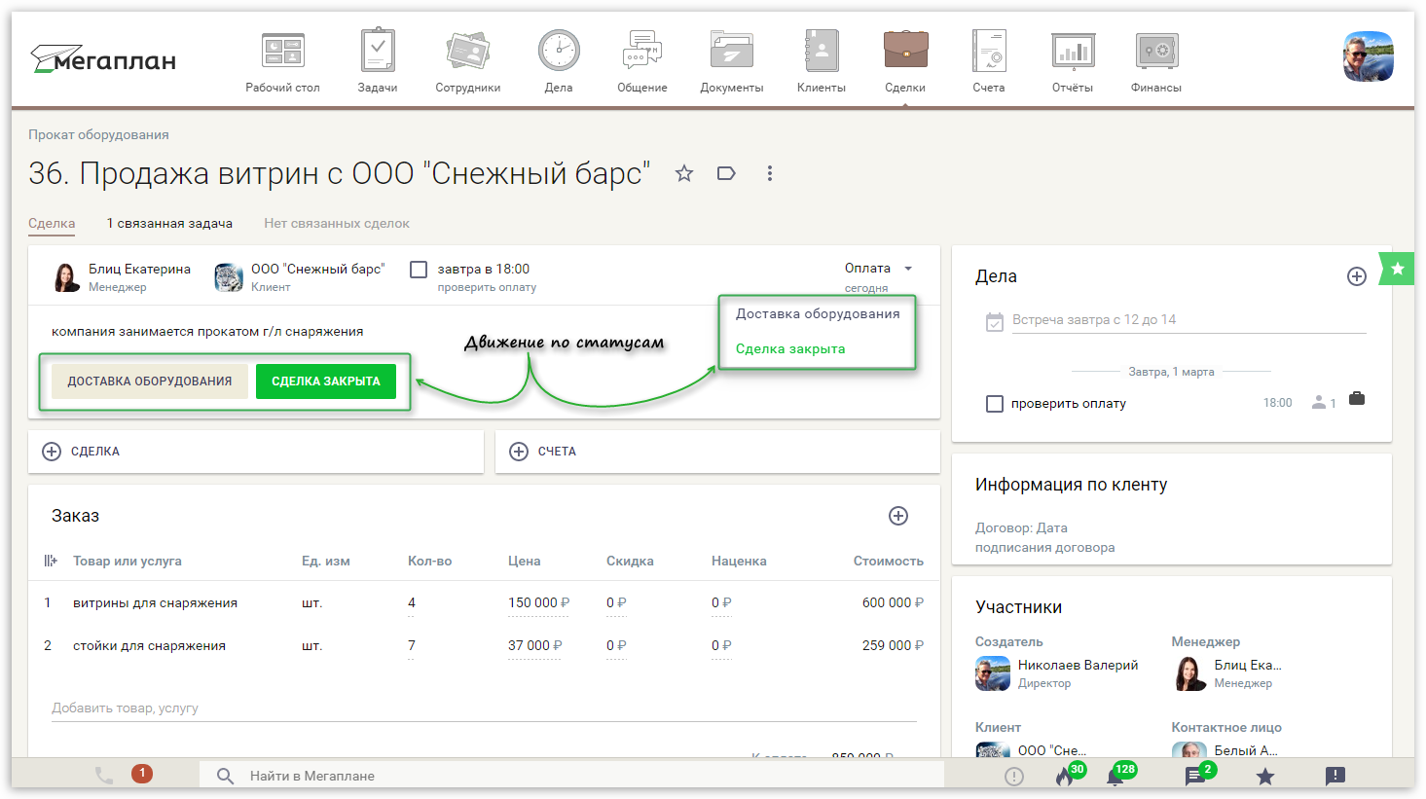Click the Мегаплан logo
1426x799 pixels.
pyautogui.click(x=103, y=59)
